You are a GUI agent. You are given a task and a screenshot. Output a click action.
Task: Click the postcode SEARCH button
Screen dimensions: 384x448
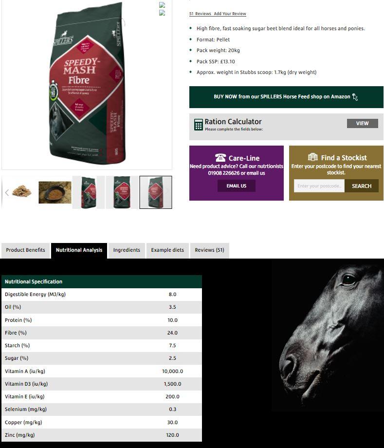click(362, 186)
